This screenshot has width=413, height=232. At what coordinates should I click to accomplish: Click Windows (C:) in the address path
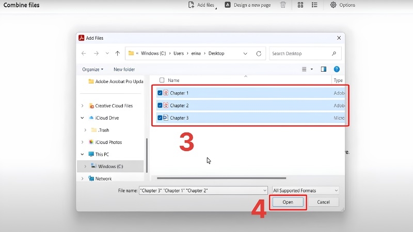coord(153,54)
